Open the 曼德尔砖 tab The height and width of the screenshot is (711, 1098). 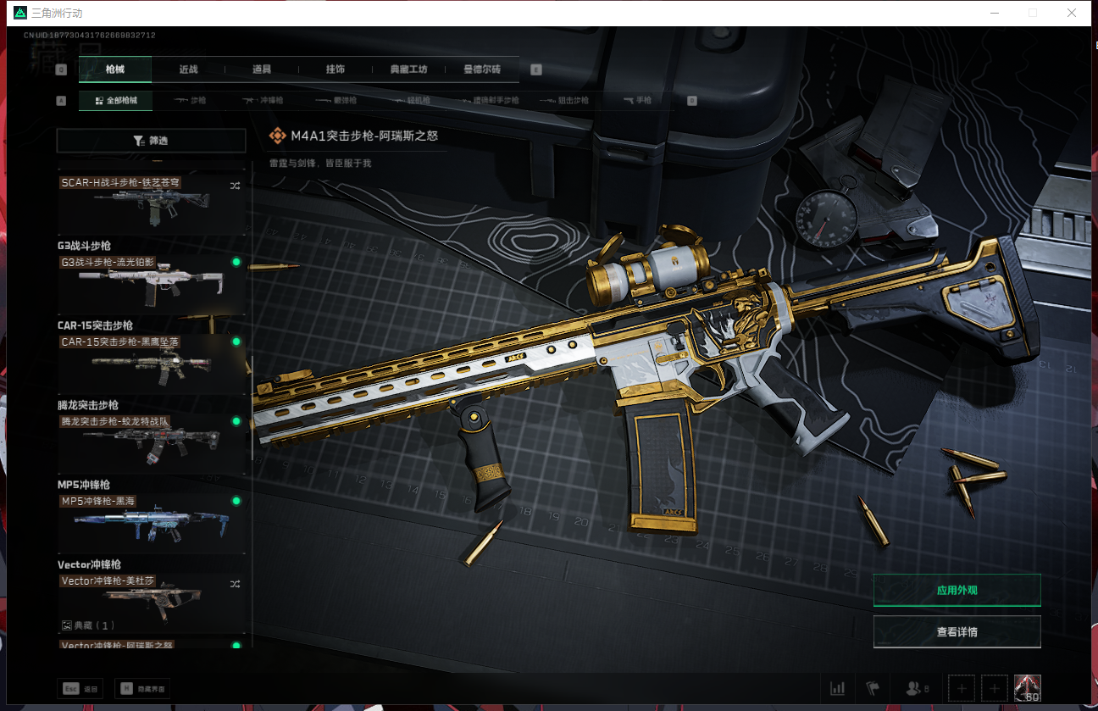pos(482,69)
